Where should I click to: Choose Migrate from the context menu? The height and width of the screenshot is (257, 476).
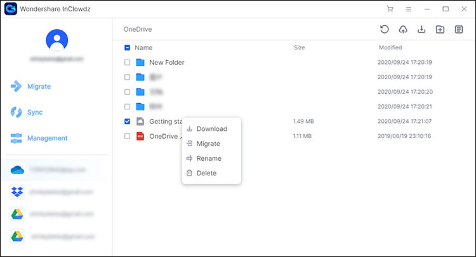click(x=211, y=144)
